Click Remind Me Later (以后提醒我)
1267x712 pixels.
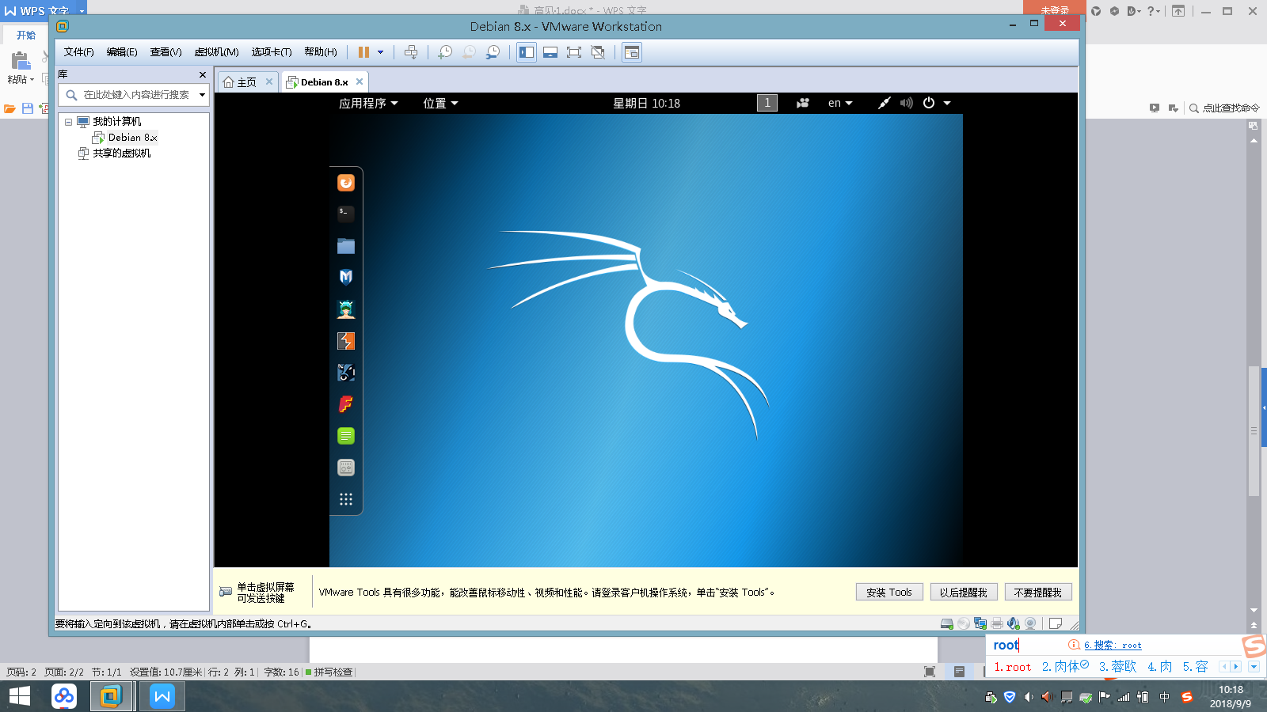964,593
